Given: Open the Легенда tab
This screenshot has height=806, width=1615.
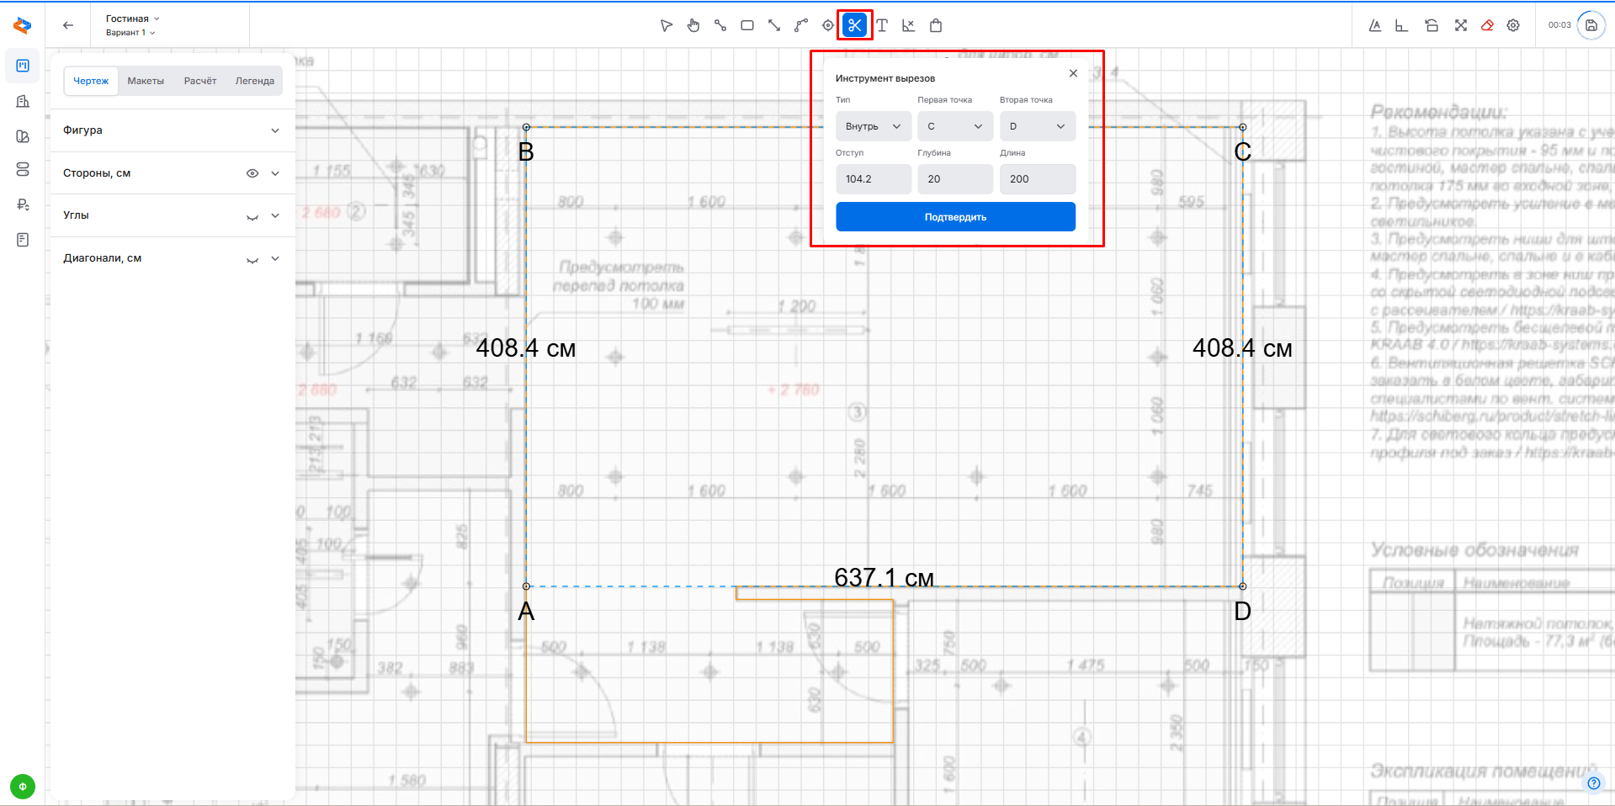Looking at the screenshot, I should 254,81.
